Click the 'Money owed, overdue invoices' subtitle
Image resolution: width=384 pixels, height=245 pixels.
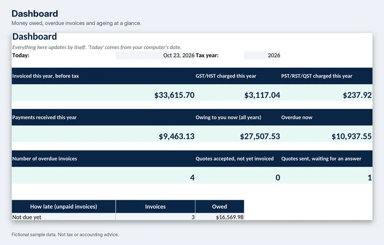pyautogui.click(x=76, y=23)
